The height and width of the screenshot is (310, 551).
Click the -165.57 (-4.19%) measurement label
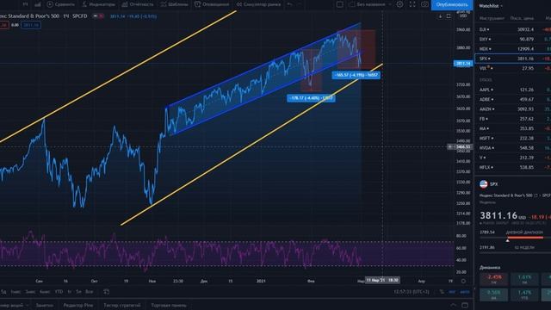[x=356, y=75]
